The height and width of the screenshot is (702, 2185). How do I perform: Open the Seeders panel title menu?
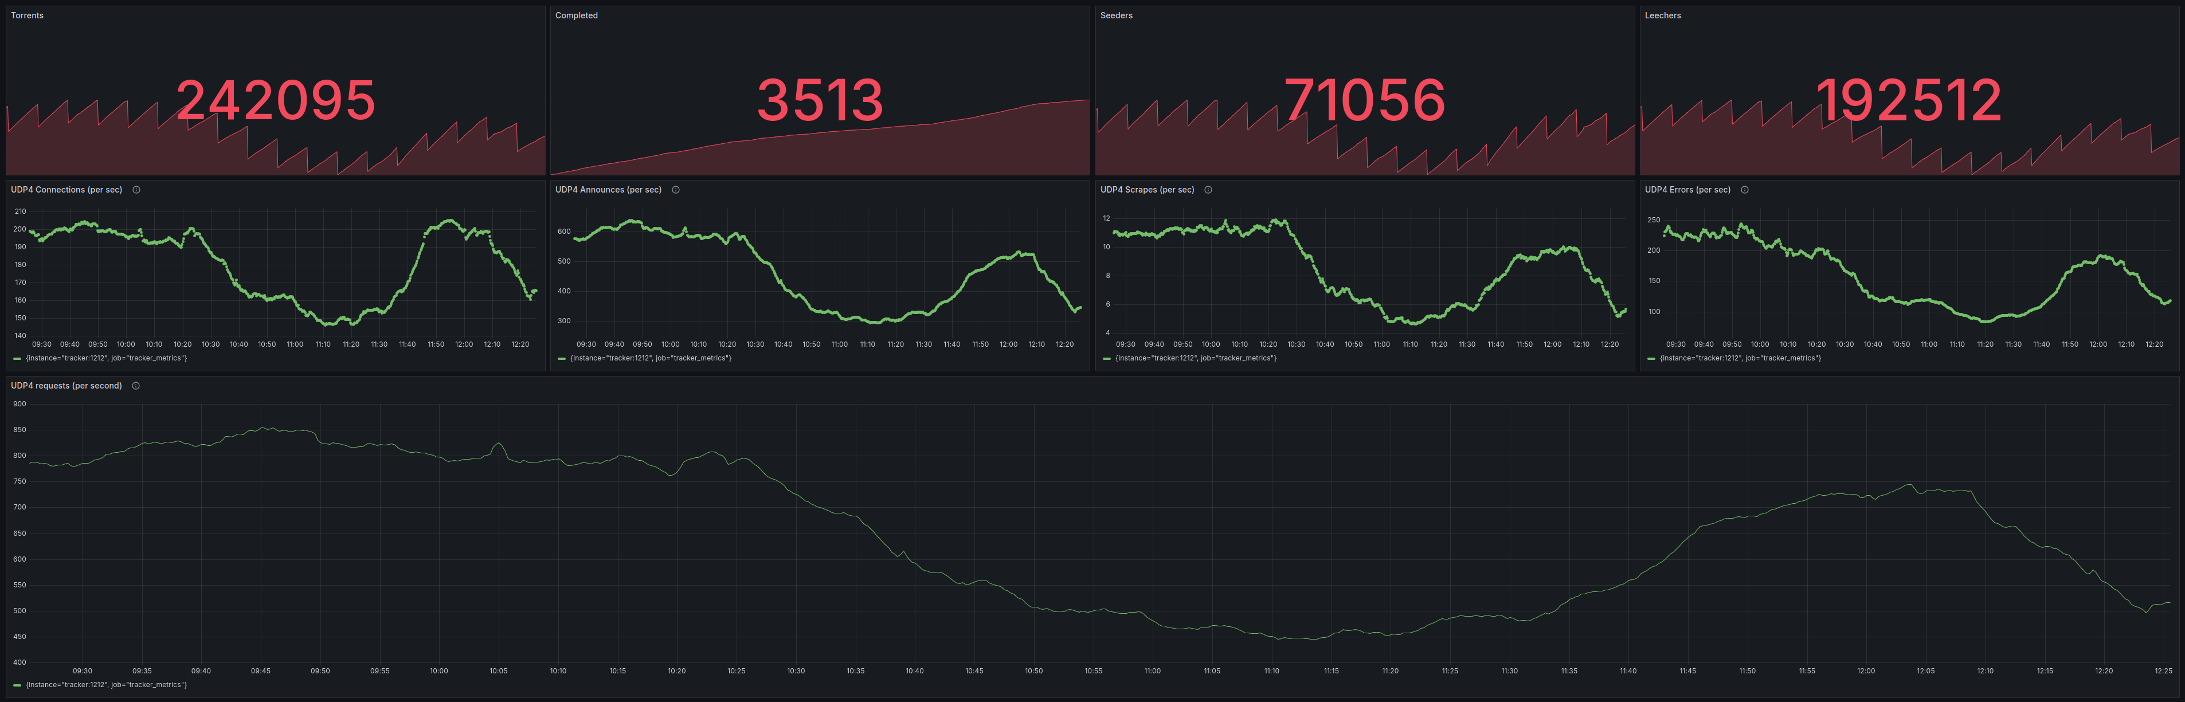[1116, 15]
